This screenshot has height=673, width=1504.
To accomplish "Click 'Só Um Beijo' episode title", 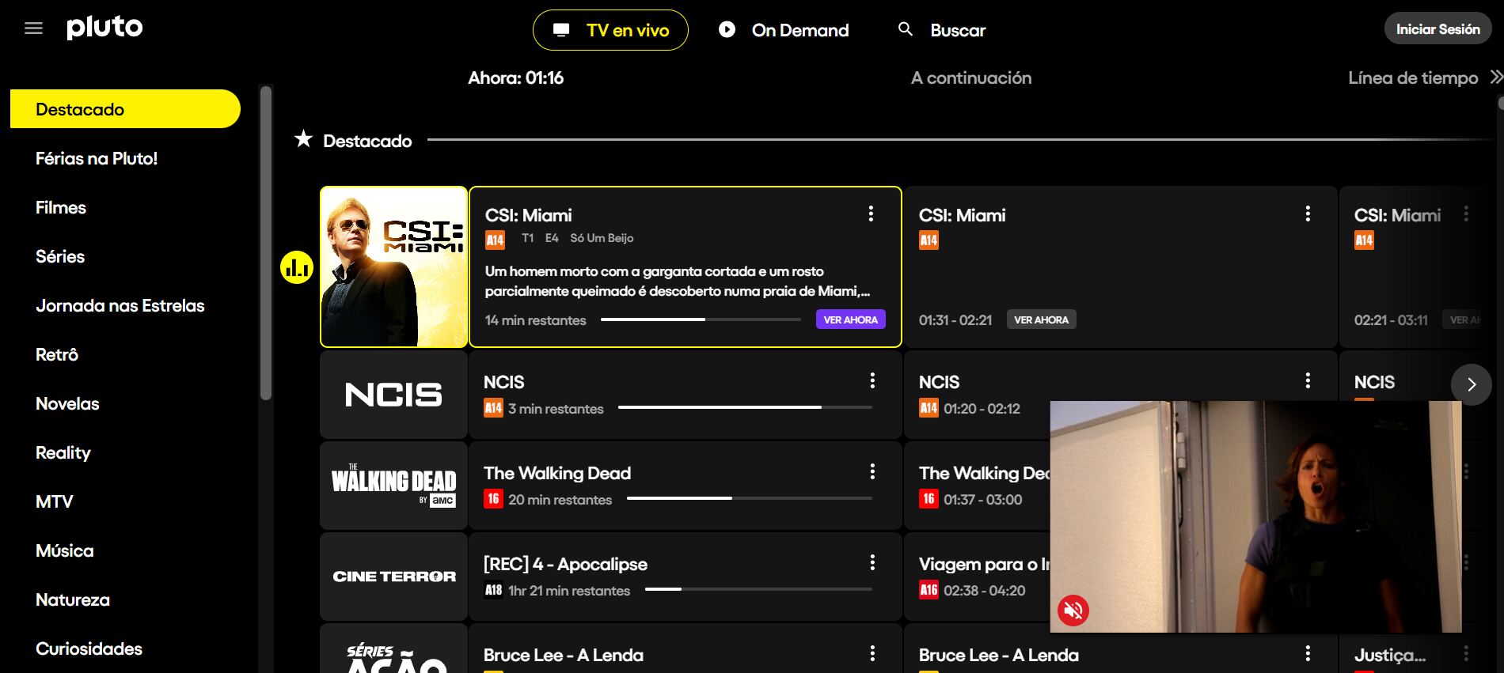I will click(602, 238).
